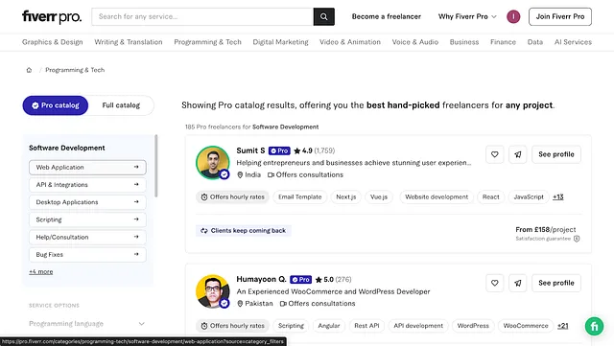Open the user avatar icon in header
Viewport: 614px width, 346px height.
coord(513,16)
